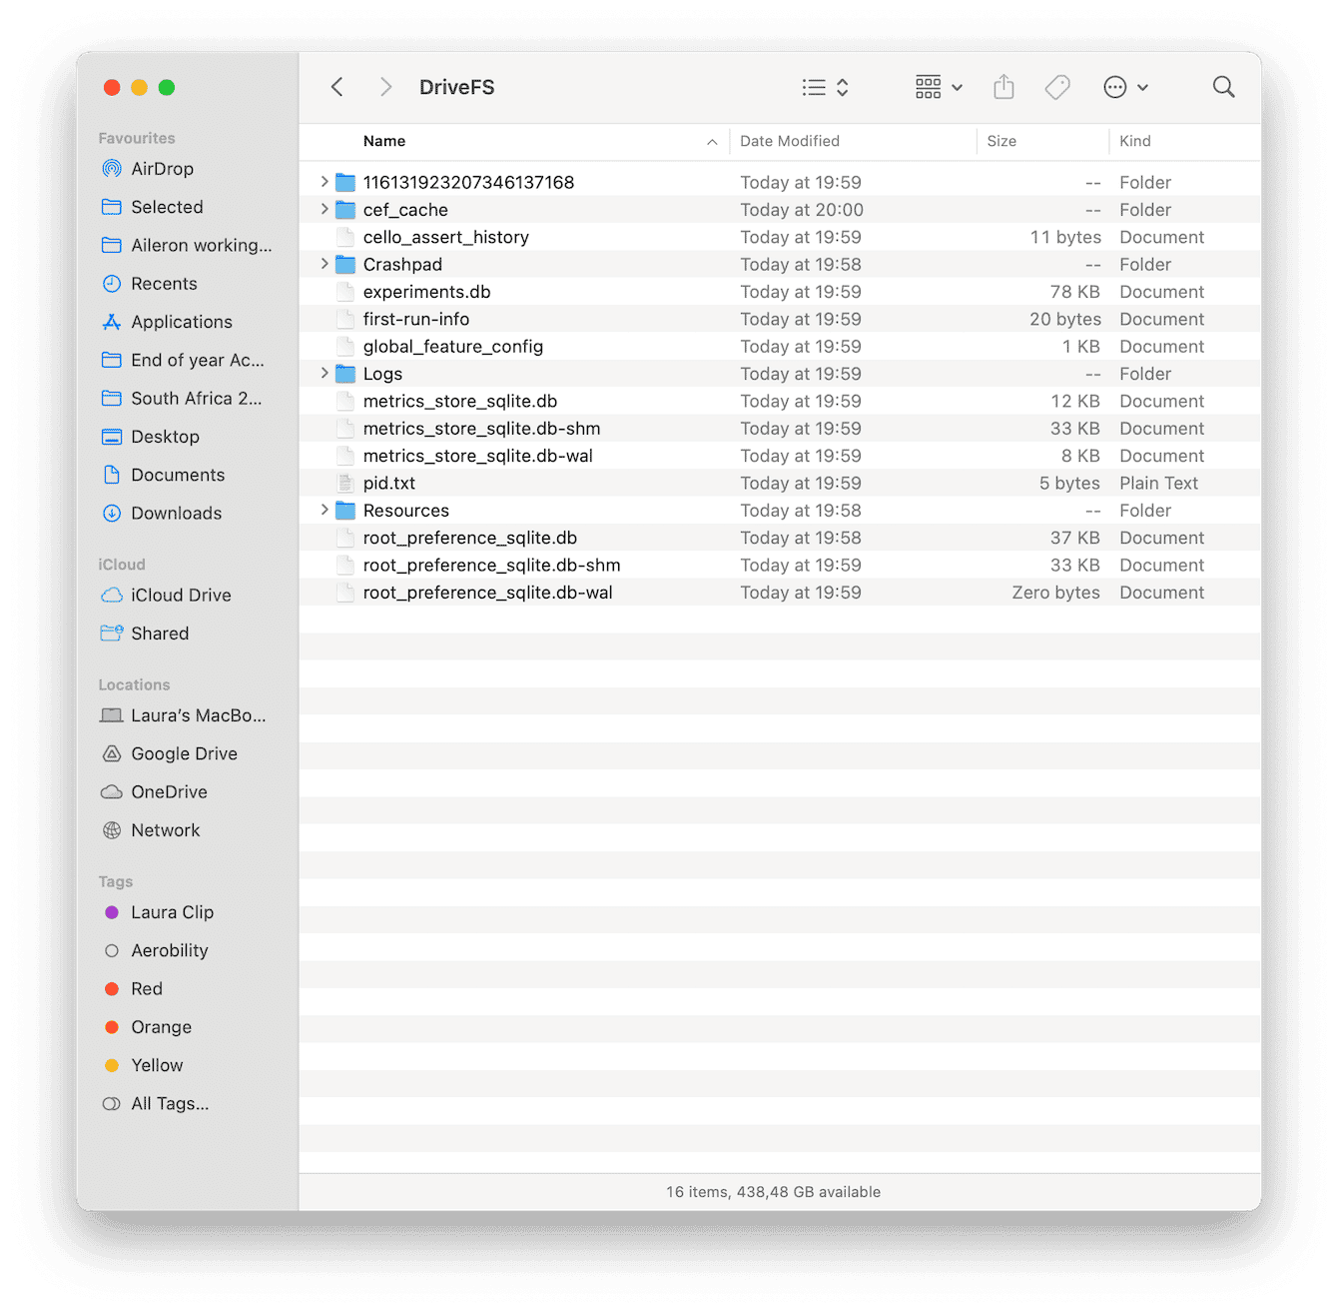Select the pid.txt file
Viewport: 1338px width, 1312px height.
pos(389,482)
